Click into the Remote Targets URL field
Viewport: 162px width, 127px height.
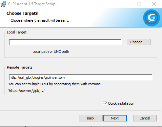coord(80,77)
